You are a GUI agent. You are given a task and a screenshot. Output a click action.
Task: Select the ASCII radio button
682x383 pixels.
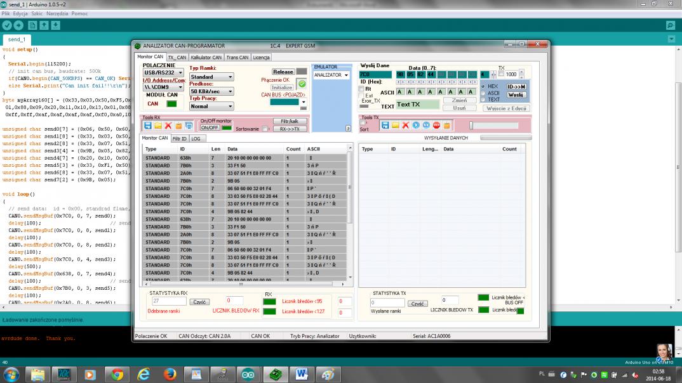tap(483, 93)
